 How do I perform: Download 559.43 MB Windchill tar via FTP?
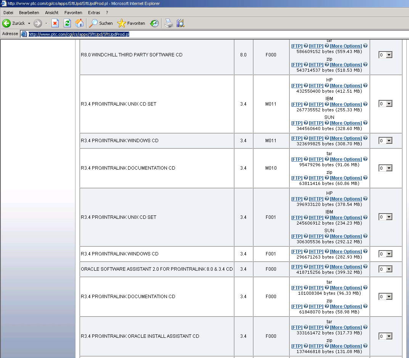coord(297,46)
